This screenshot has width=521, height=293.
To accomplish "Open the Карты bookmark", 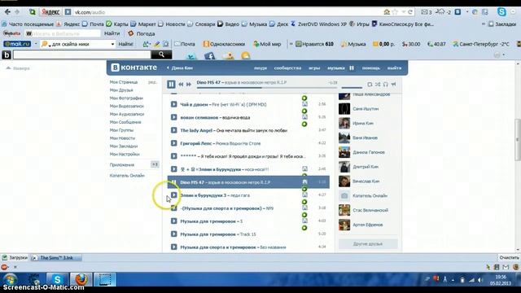I will pos(117,24).
